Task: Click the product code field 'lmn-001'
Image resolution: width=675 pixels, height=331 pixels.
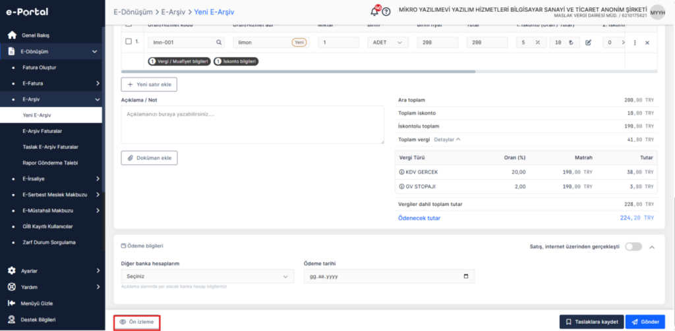Action: point(187,43)
